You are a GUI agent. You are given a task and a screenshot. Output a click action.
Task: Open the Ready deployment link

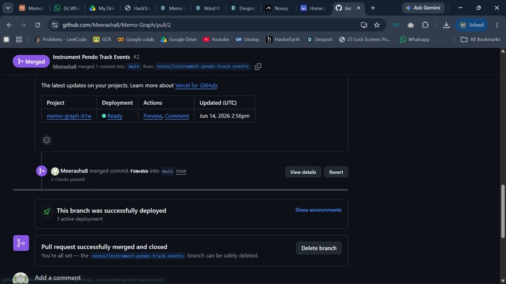pos(115,116)
